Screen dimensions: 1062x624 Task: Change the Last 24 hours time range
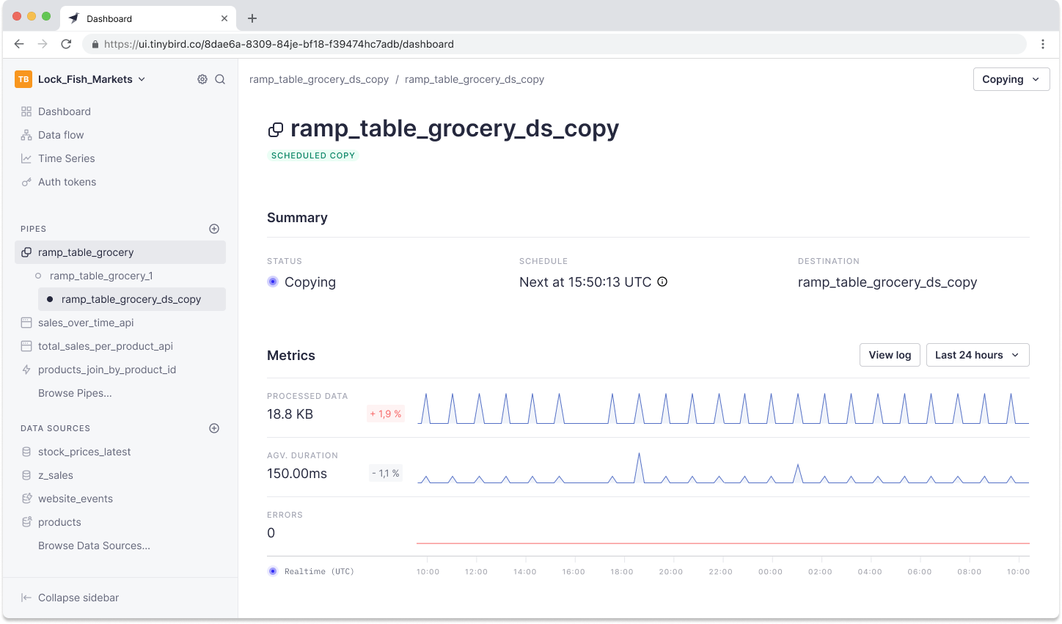[x=977, y=355]
